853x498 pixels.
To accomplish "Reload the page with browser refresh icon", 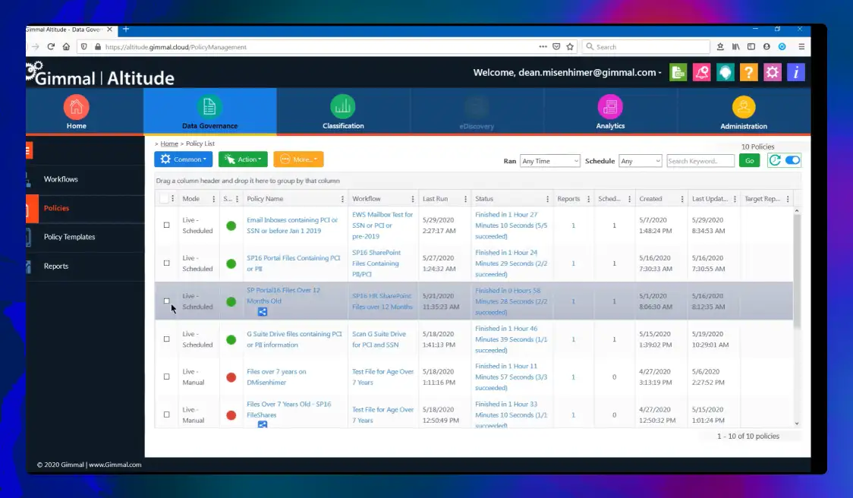I will tap(51, 47).
